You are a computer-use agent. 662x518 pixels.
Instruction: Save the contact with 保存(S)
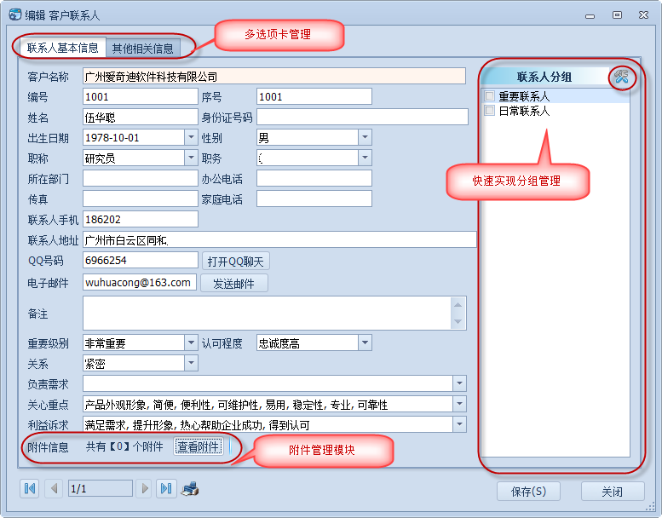528,492
